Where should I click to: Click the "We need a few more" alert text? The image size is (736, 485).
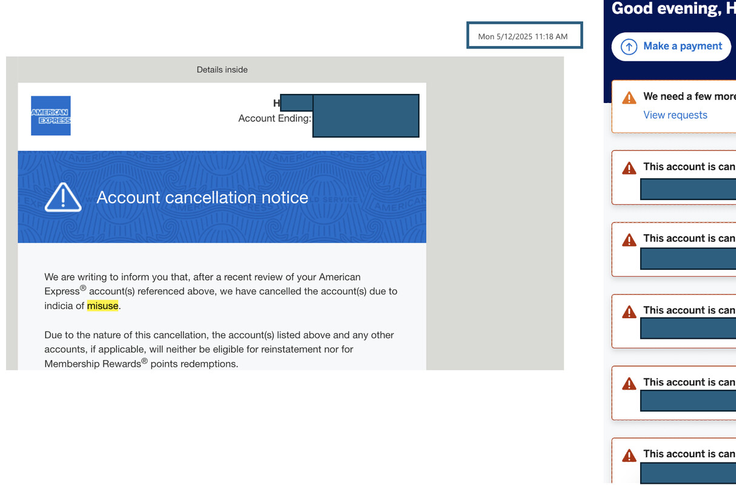pos(689,96)
